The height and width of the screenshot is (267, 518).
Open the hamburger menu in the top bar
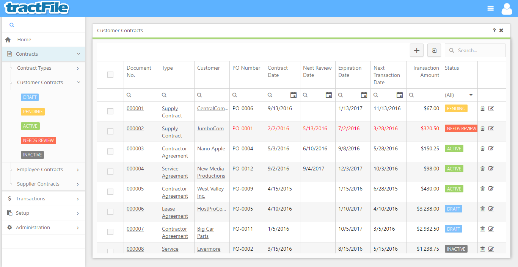point(490,8)
